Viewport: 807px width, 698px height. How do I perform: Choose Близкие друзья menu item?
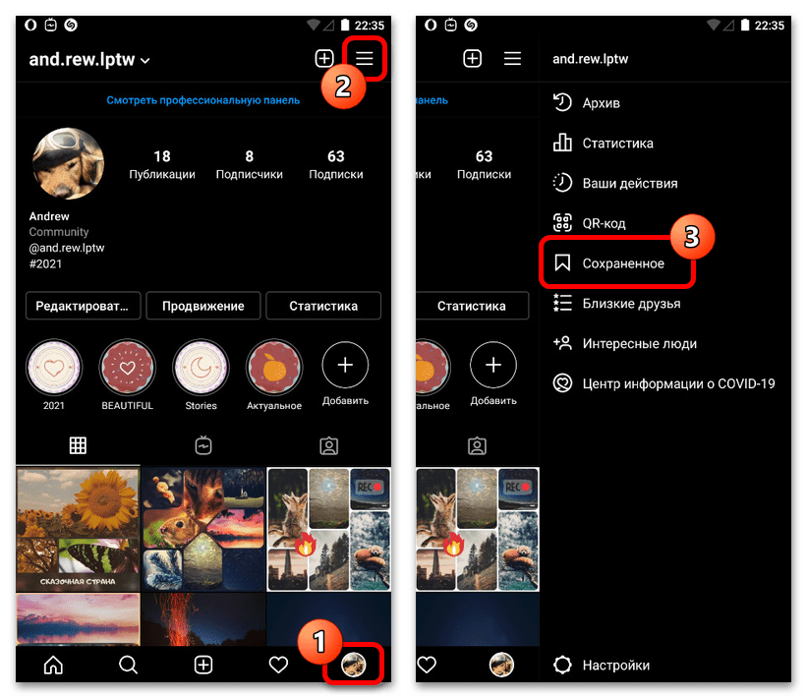tap(630, 304)
